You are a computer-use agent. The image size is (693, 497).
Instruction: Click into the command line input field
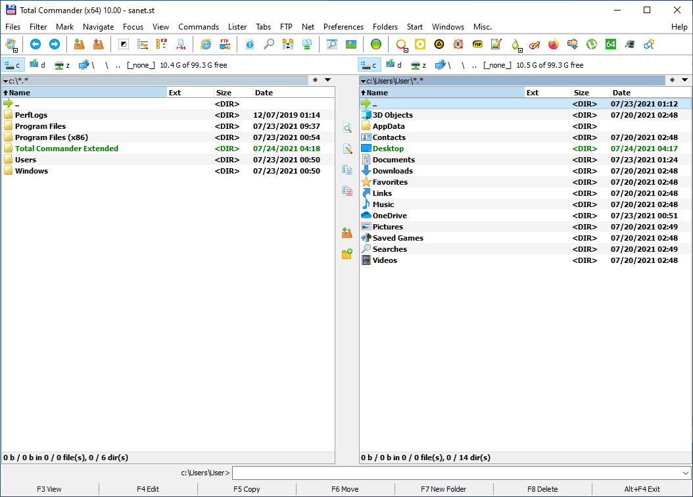pyautogui.click(x=456, y=473)
